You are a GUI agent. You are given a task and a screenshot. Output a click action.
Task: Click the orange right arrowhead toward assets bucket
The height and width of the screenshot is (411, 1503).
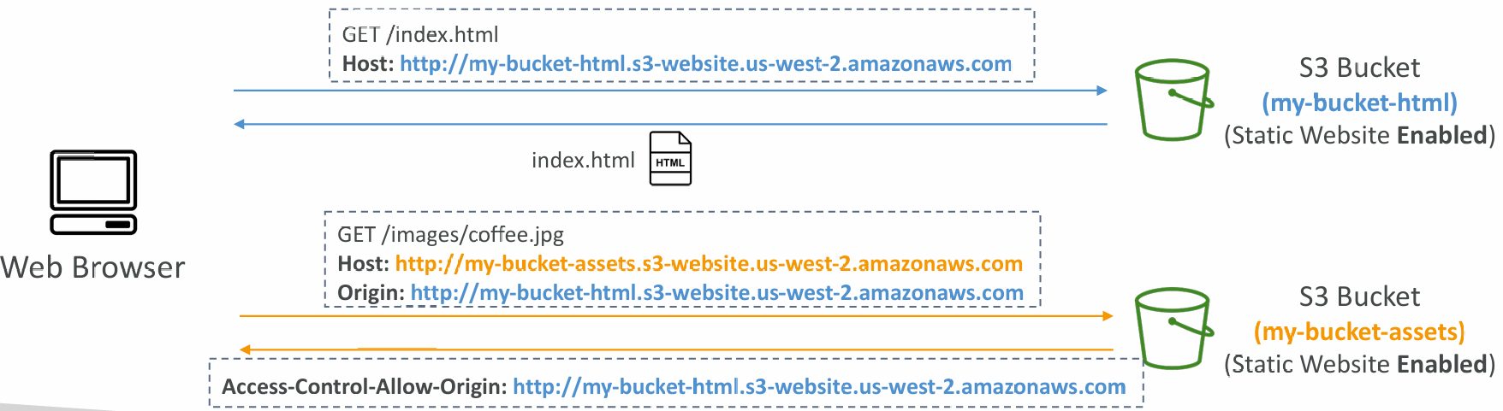tap(1108, 316)
